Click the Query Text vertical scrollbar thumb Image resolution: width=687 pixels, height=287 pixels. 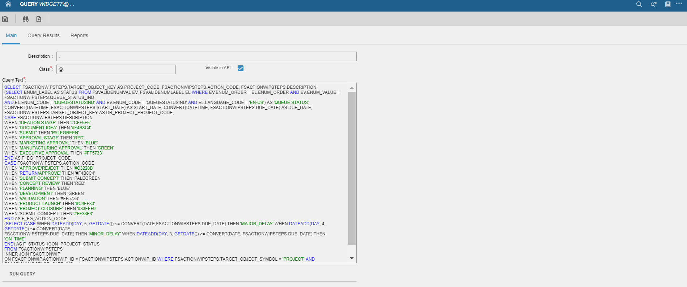click(352, 168)
